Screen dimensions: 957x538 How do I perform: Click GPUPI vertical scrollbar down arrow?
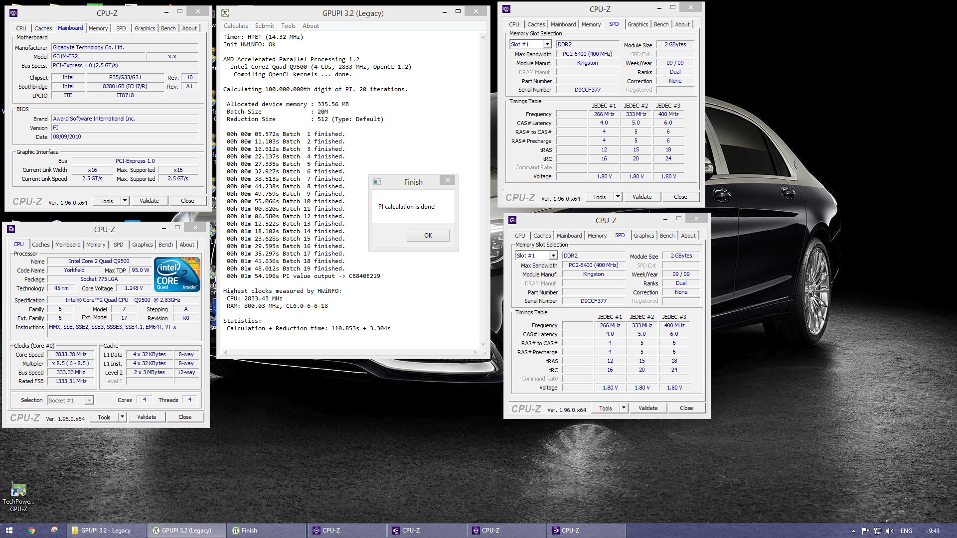pos(482,344)
